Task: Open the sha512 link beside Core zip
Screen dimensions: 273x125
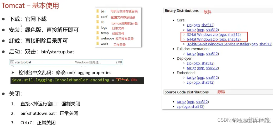Action: (x=207, y=25)
